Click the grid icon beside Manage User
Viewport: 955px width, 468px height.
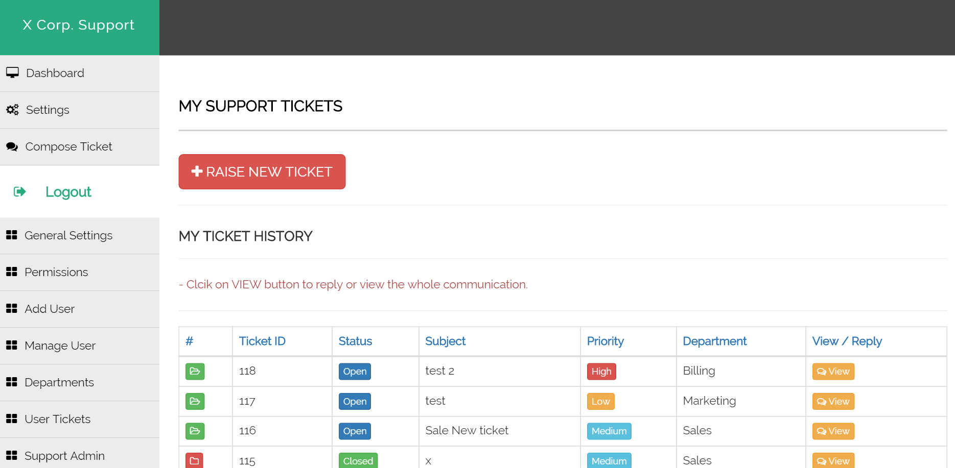(12, 345)
